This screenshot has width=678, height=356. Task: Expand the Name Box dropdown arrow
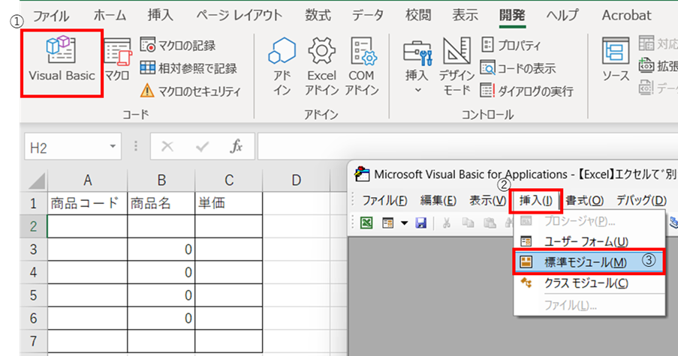(113, 148)
